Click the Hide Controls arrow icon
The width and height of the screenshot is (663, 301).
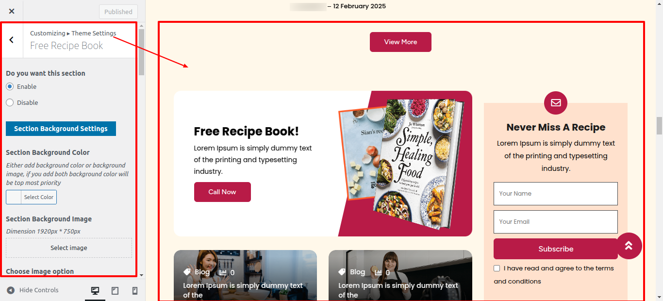[x=11, y=290]
